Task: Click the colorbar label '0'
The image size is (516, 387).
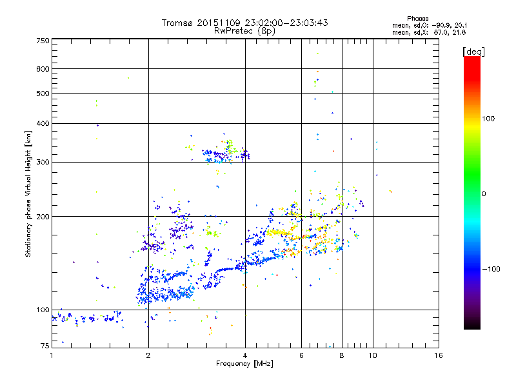Action: (484, 194)
